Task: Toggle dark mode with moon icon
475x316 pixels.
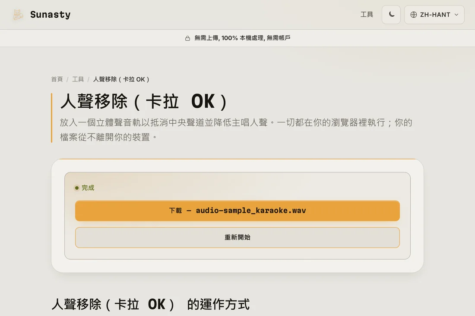Action: tap(391, 15)
